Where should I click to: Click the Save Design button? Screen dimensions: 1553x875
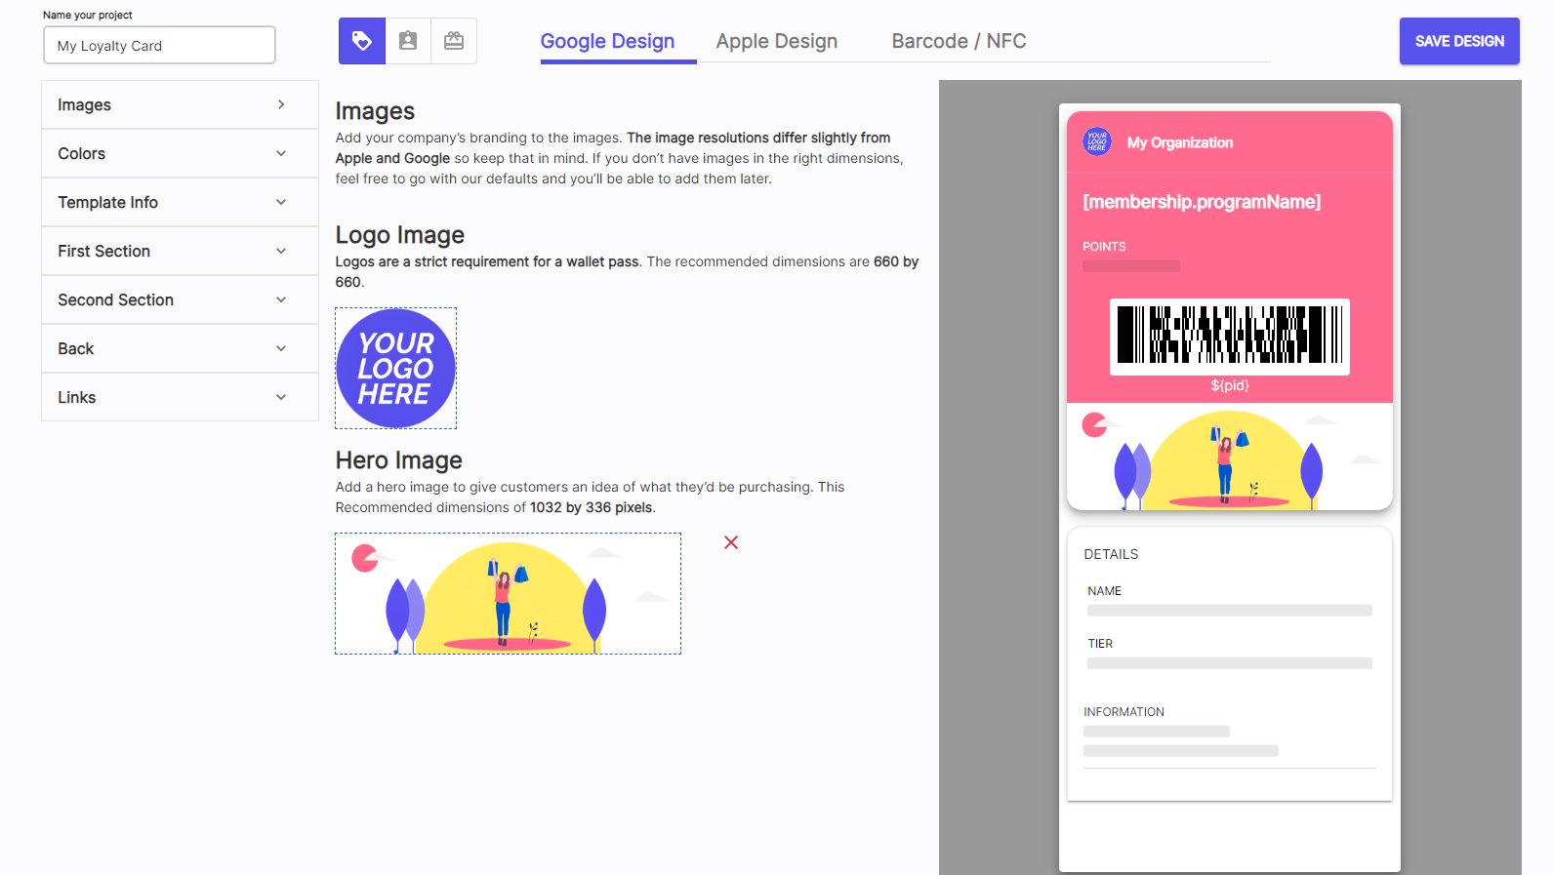1459,41
